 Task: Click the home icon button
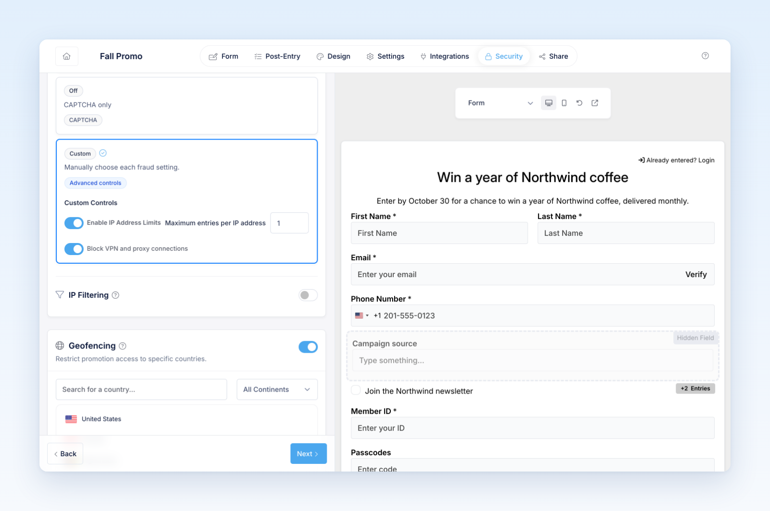[67, 56]
